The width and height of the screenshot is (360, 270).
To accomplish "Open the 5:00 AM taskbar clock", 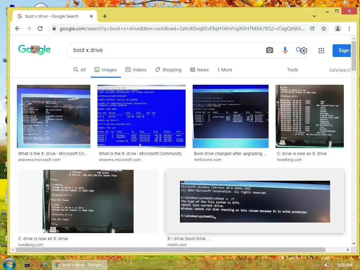I will click(x=345, y=265).
